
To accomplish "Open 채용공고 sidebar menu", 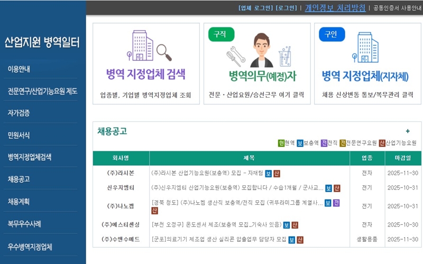I will point(19,179).
